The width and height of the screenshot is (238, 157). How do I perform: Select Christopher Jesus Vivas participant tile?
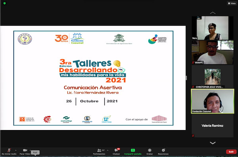click(x=213, y=77)
